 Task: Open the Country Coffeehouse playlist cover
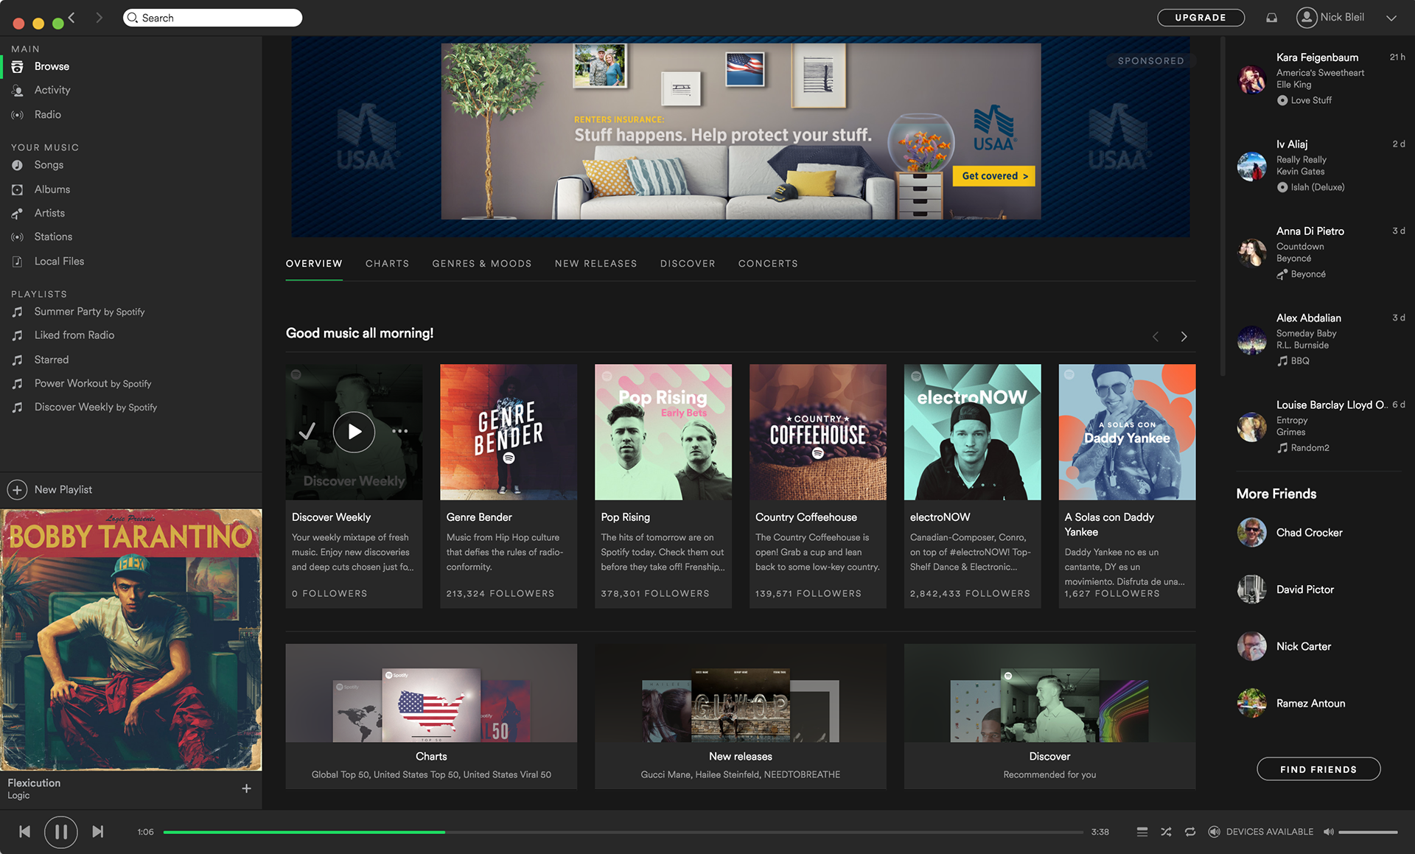tap(818, 433)
